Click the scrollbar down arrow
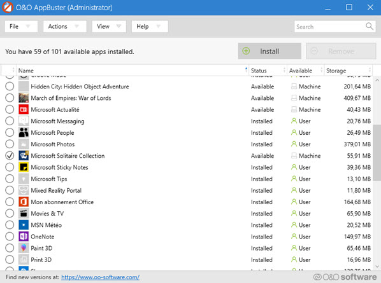 click(x=377, y=266)
